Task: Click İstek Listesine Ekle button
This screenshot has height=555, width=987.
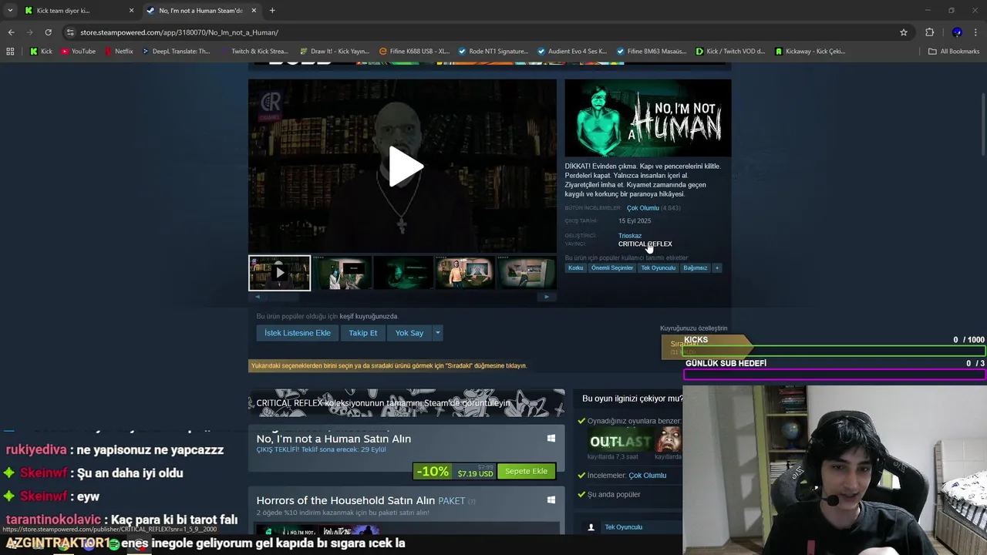Action: click(298, 333)
